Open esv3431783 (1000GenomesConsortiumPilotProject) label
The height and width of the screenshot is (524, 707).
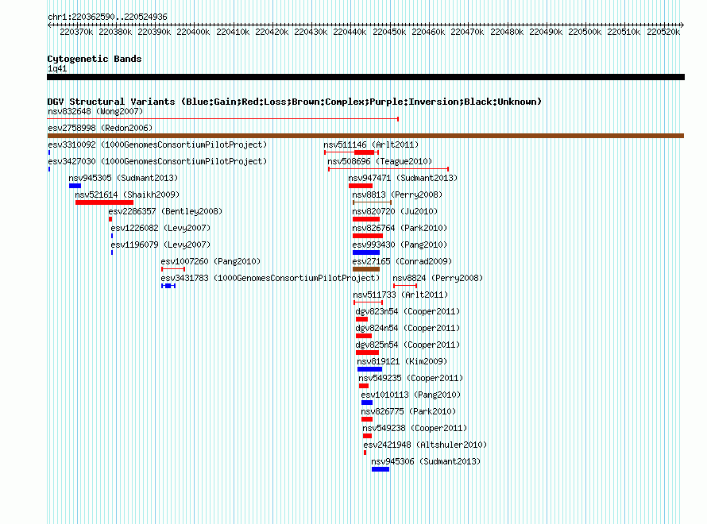tap(270, 278)
